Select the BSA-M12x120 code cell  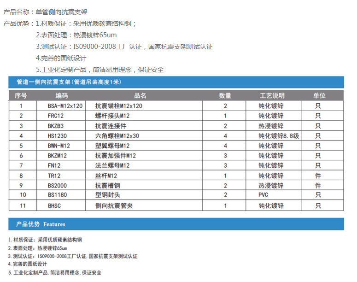coord(65,106)
